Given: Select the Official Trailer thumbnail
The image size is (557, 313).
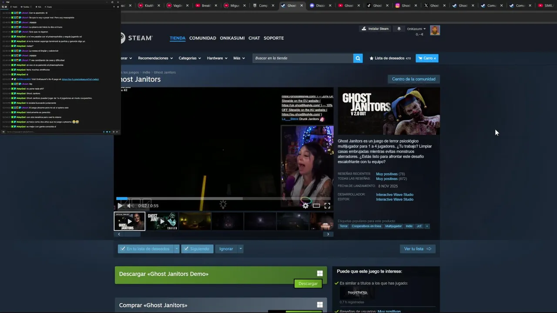Looking at the screenshot, I should 129,221.
